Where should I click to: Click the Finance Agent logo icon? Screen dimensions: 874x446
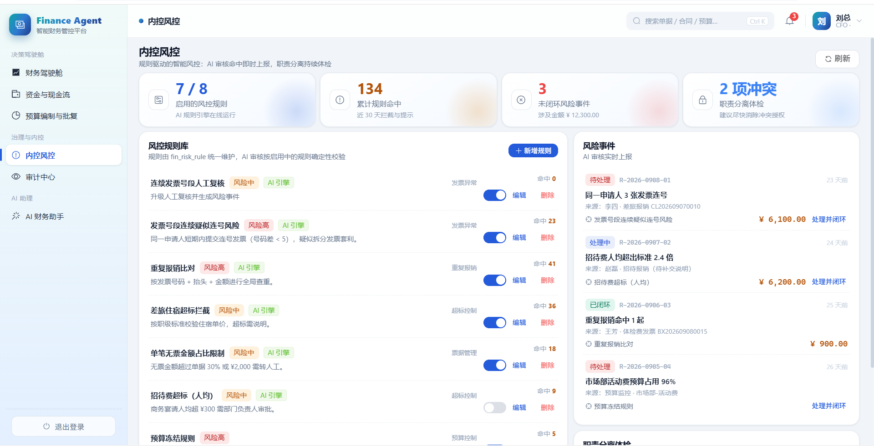click(x=20, y=25)
